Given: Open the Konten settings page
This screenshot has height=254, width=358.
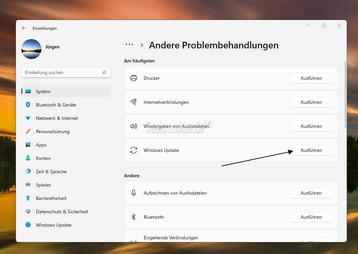Looking at the screenshot, I should (x=66, y=158).
